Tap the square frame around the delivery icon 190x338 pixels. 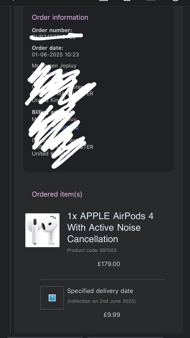pyautogui.click(x=52, y=298)
